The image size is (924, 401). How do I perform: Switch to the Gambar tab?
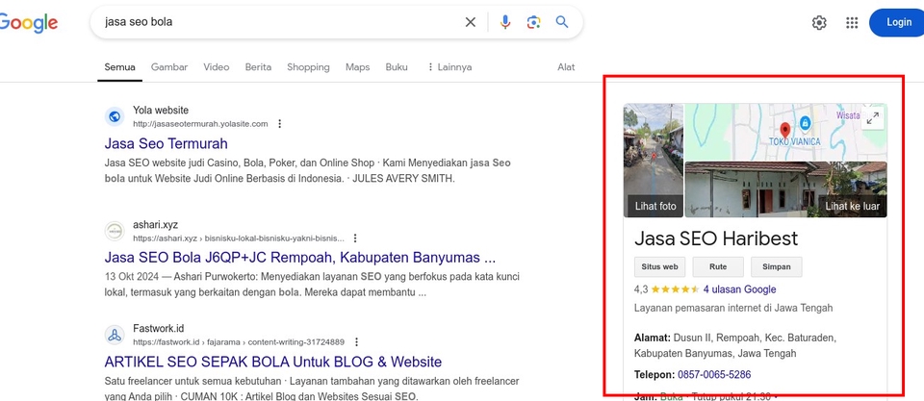point(169,67)
